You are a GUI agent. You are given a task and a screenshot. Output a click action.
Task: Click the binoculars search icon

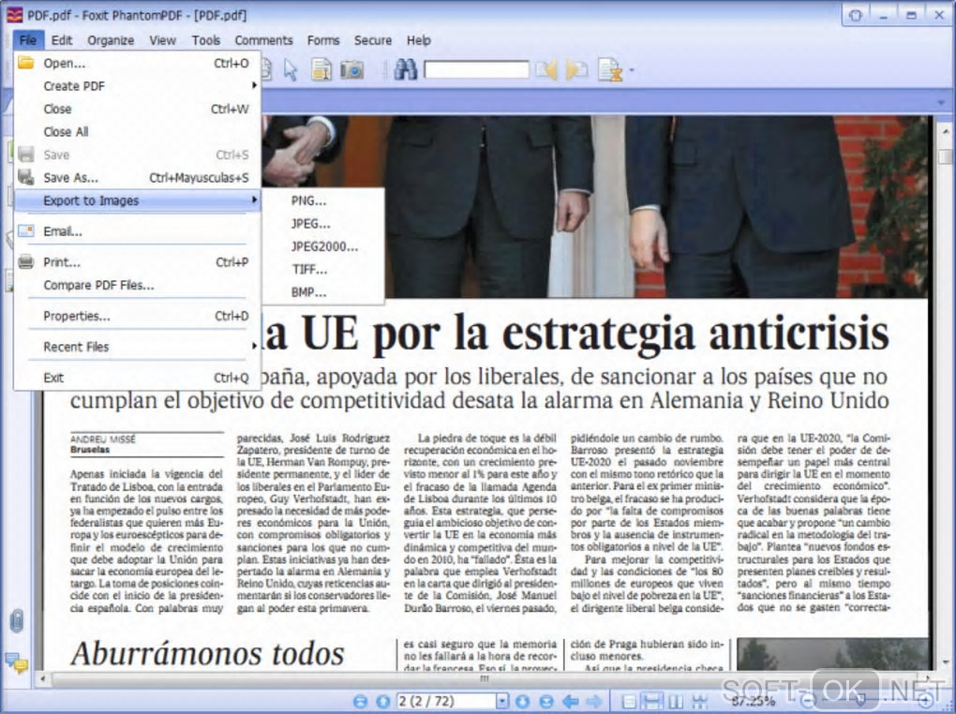pyautogui.click(x=406, y=69)
